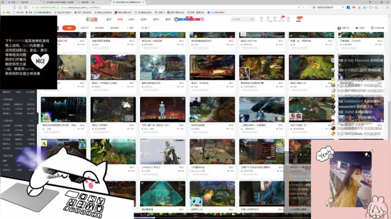
Task: Click the PK progress banner in header
Action: (189, 19)
